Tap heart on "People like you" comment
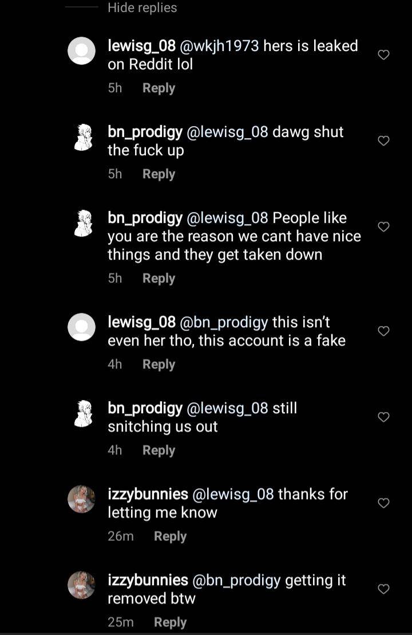The image size is (412, 635). (384, 227)
